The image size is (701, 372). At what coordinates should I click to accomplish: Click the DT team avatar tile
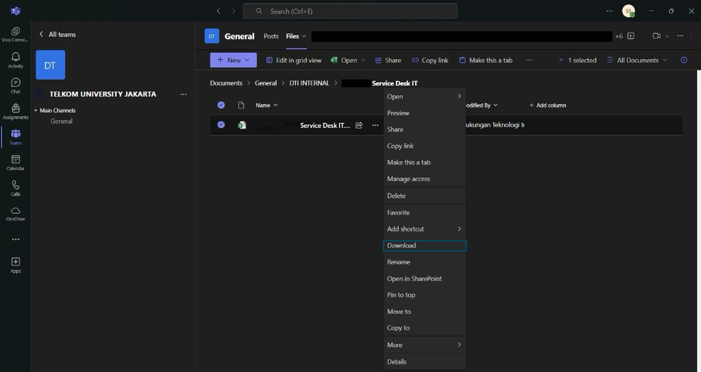coord(50,65)
